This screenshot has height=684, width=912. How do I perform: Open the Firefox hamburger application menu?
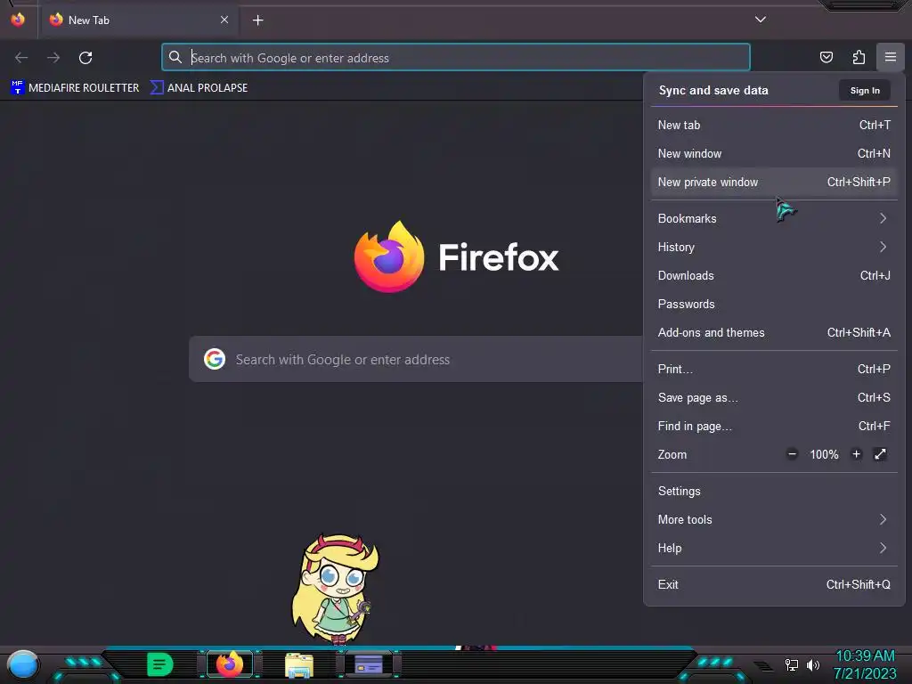point(890,57)
